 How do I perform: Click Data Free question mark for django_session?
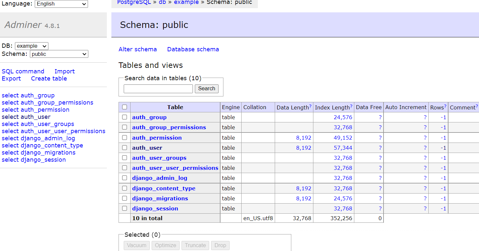tap(380, 208)
